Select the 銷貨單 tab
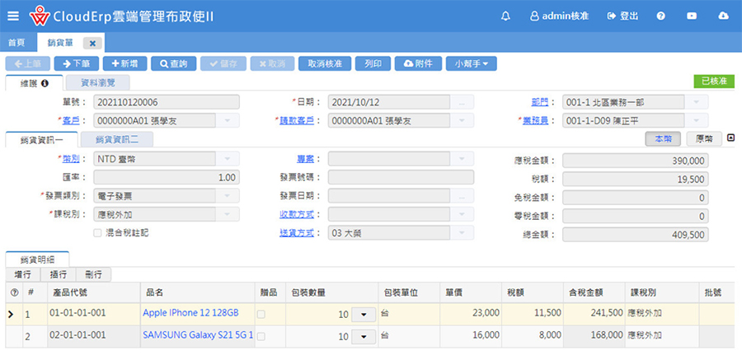The width and height of the screenshot is (742, 355). tap(60, 43)
